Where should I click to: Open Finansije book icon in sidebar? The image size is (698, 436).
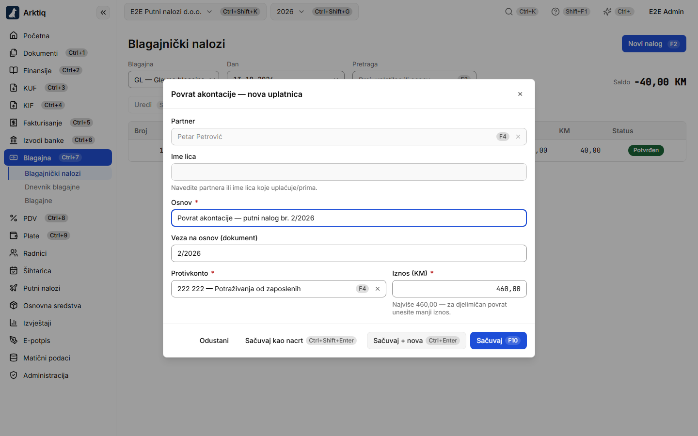14,70
